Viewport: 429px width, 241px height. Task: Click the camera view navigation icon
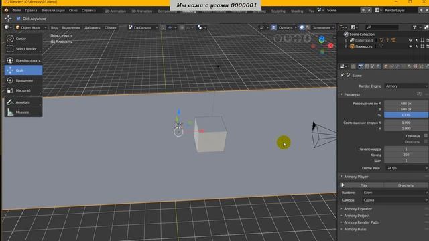click(288, 39)
